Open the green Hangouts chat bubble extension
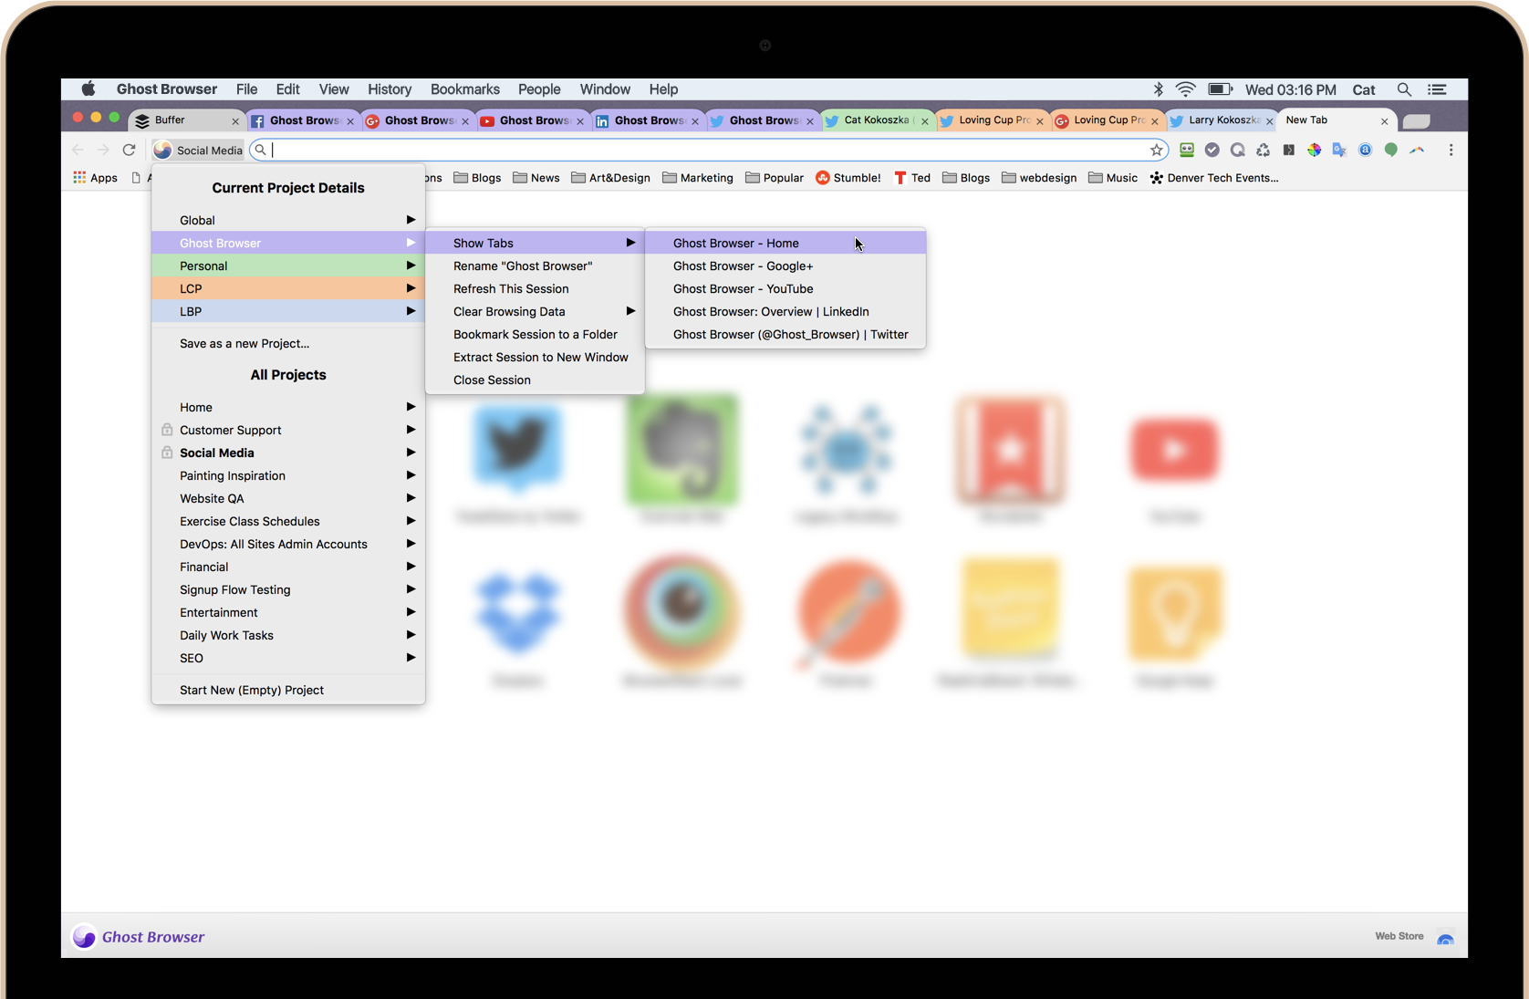Screen dimensions: 1529x999 (1390, 150)
